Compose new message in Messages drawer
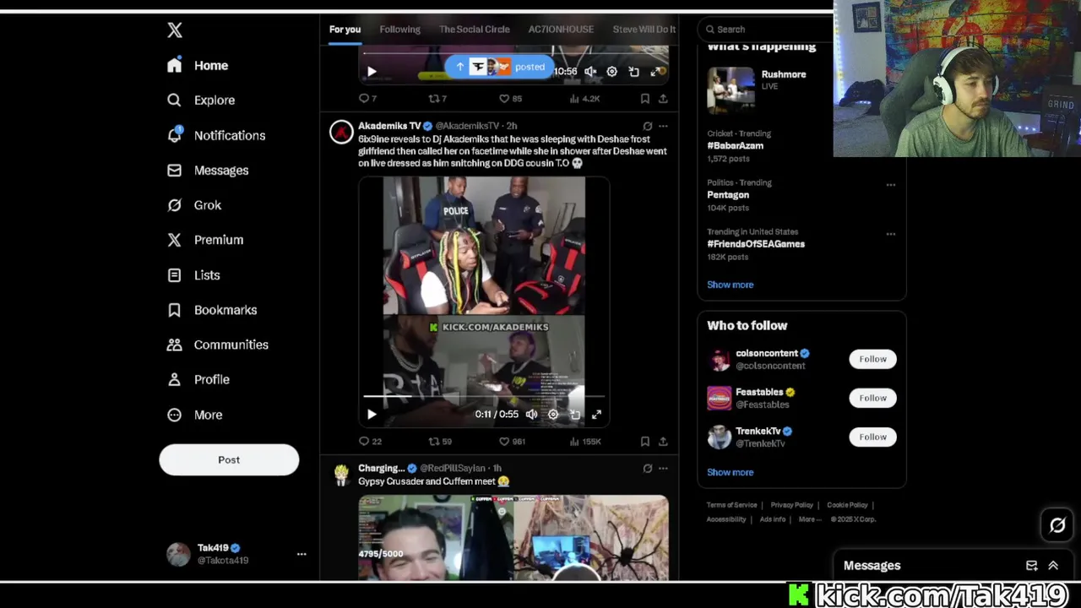Screen dimensions: 1081x608 1031,566
